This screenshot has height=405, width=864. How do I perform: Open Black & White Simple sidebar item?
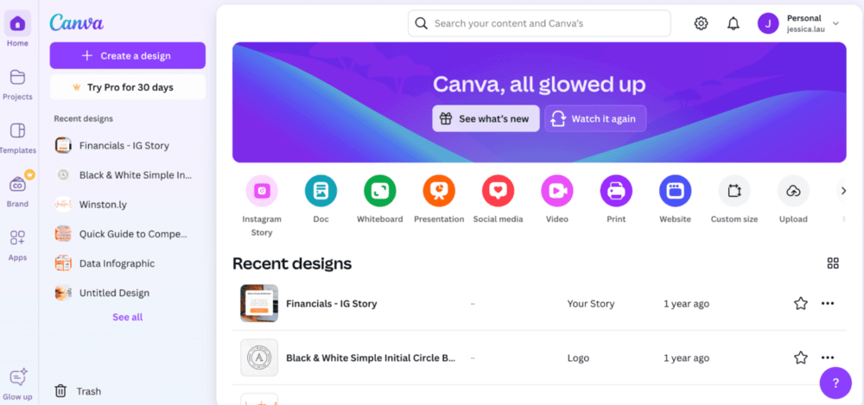click(x=124, y=175)
